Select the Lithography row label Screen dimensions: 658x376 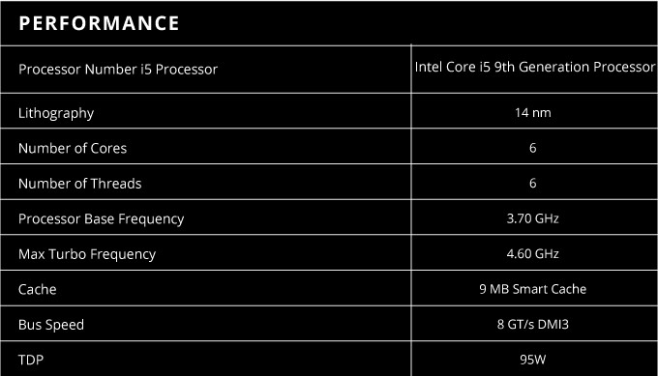pos(56,113)
